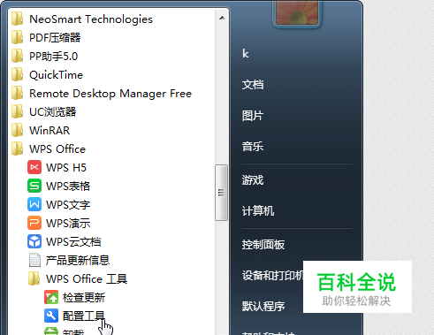Open the 产品更新信息 document icon
434x335 pixels.
(x=34, y=260)
